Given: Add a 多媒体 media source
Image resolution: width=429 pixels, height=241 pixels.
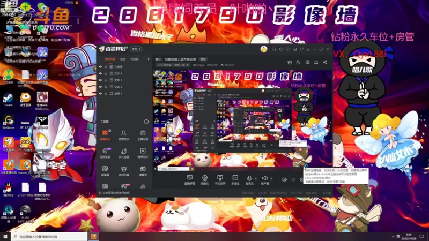Looking at the screenshot, I should [235, 180].
